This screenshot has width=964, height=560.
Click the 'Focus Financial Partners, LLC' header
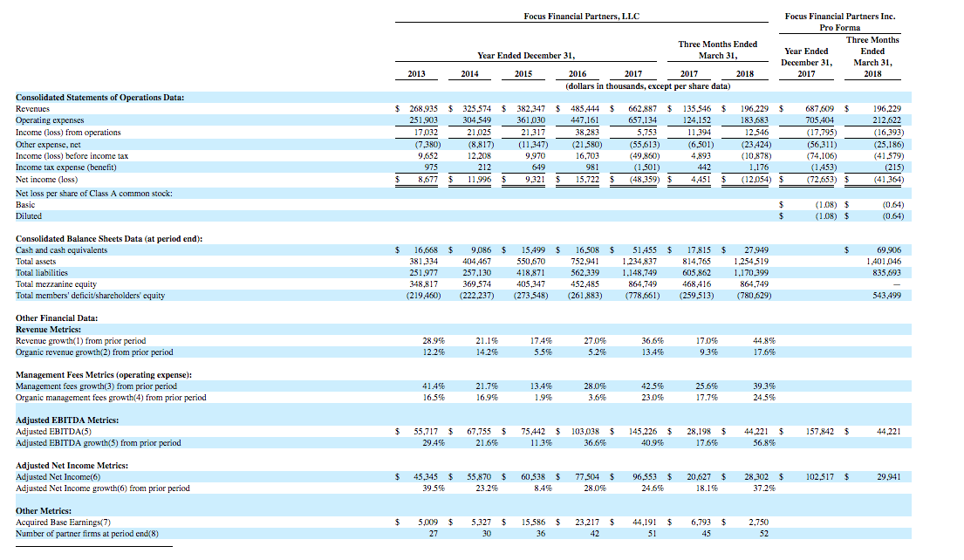coord(581,17)
